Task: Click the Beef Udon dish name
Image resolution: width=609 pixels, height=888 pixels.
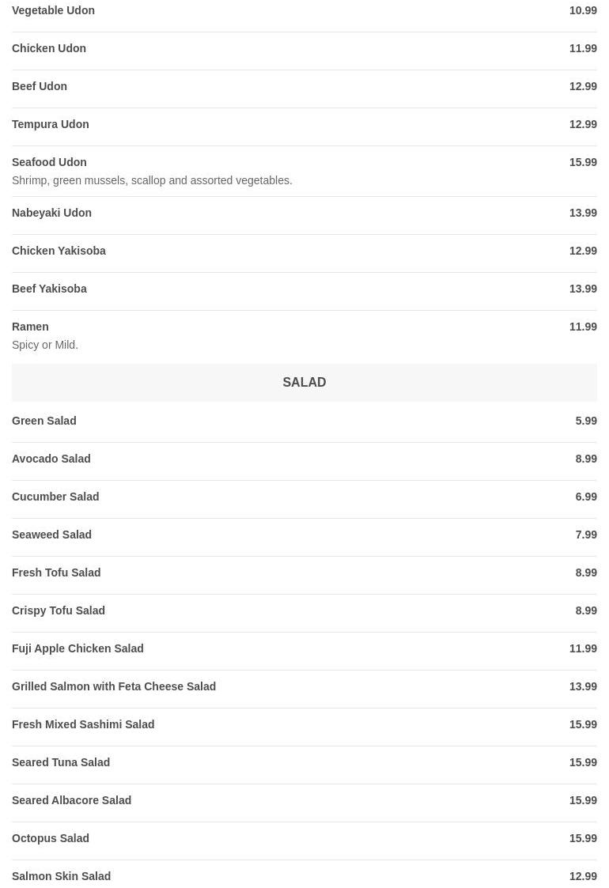Action: (x=40, y=86)
